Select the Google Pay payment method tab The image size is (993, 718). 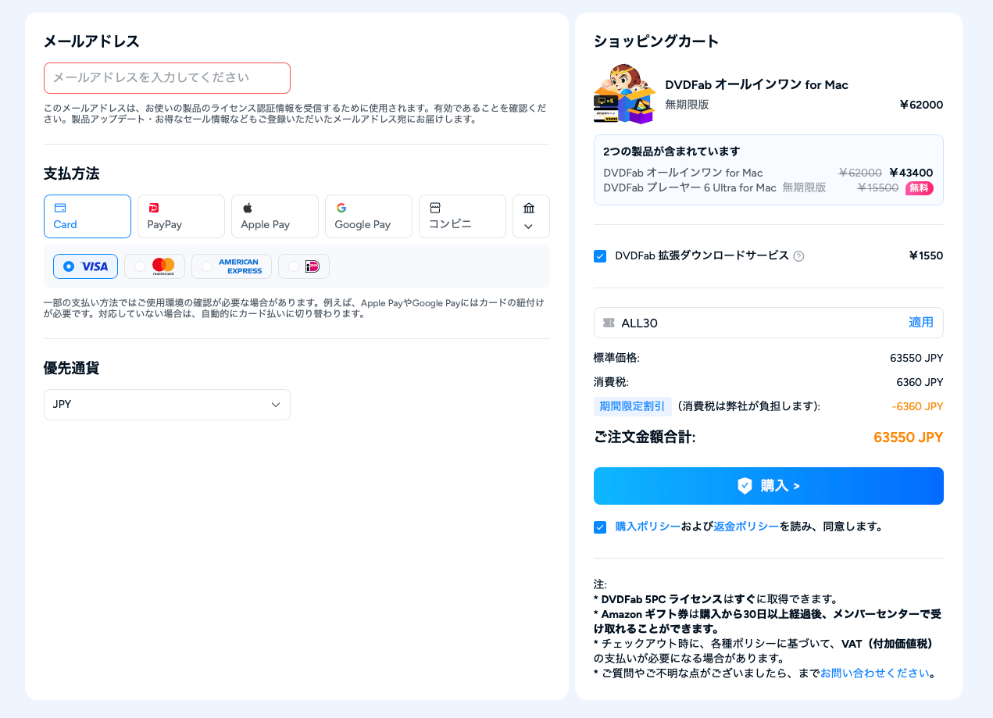(369, 216)
